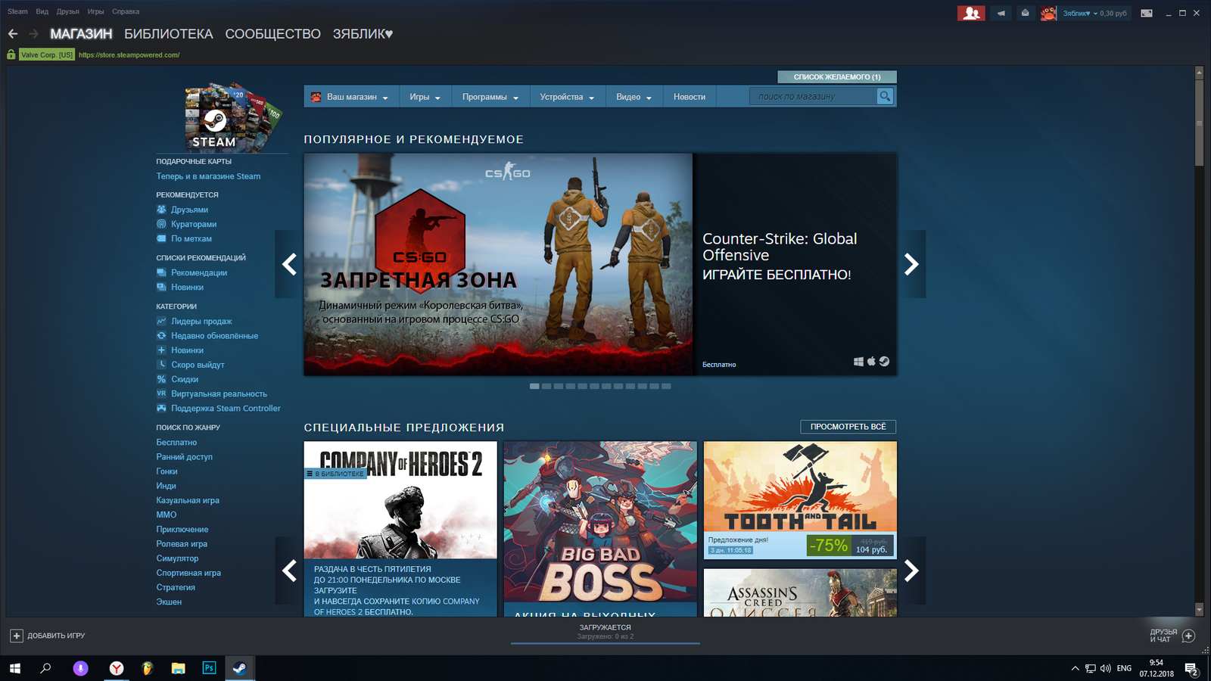Click View All (Просмотреть всё) button
This screenshot has height=681, width=1211.
coord(848,427)
